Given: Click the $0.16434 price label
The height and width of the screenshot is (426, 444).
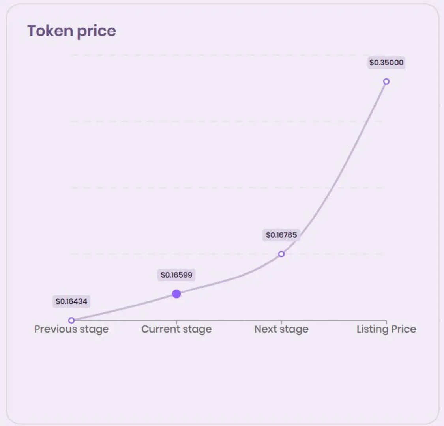Looking at the screenshot, I should tap(71, 301).
